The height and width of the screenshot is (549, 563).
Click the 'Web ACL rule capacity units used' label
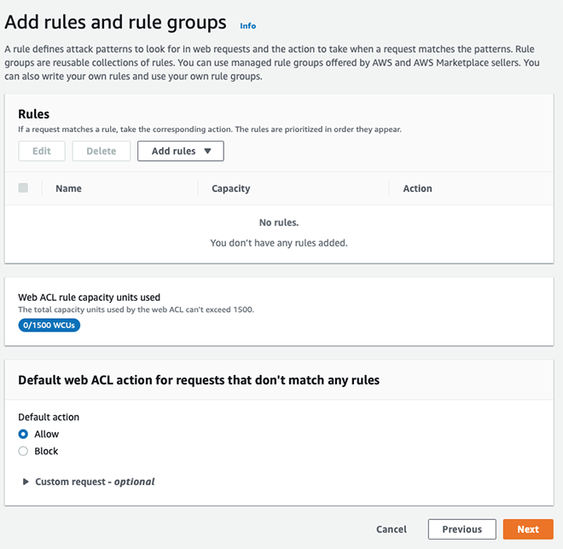coord(89,298)
